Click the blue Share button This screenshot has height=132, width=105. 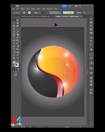pos(64,6)
